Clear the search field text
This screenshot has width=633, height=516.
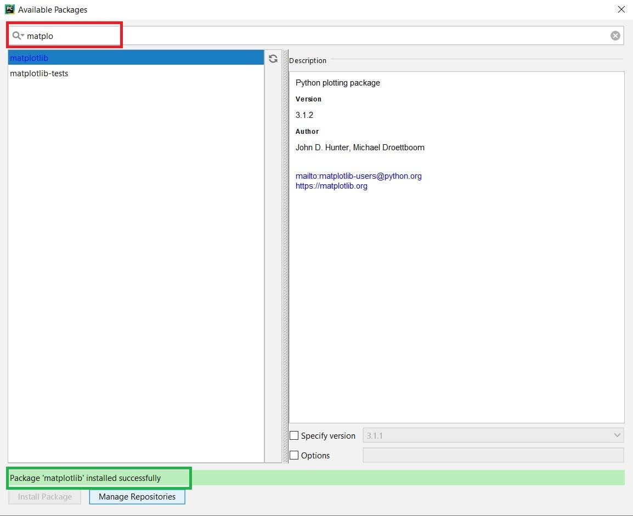[x=615, y=36]
